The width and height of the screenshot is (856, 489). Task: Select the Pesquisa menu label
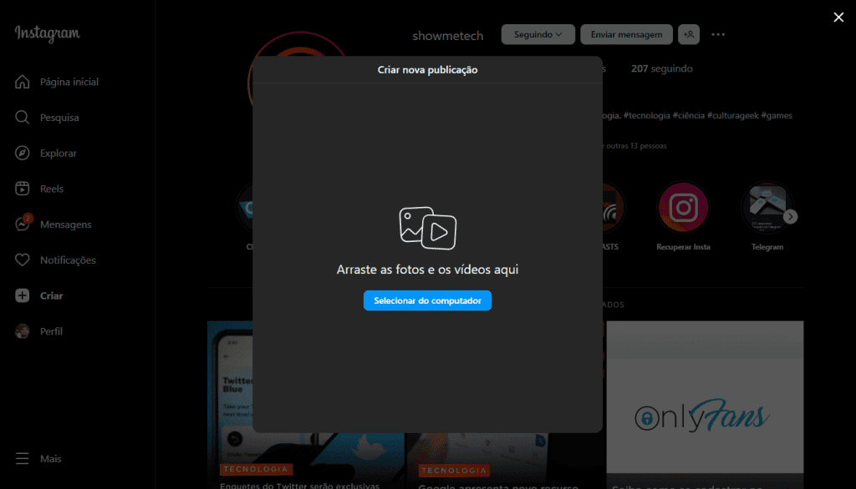[x=59, y=117]
